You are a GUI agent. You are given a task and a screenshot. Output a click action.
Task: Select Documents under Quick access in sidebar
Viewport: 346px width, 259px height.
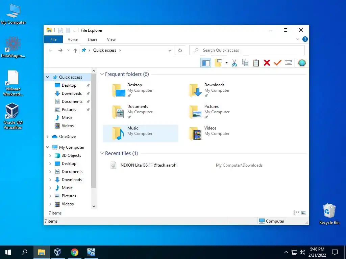pos(72,102)
